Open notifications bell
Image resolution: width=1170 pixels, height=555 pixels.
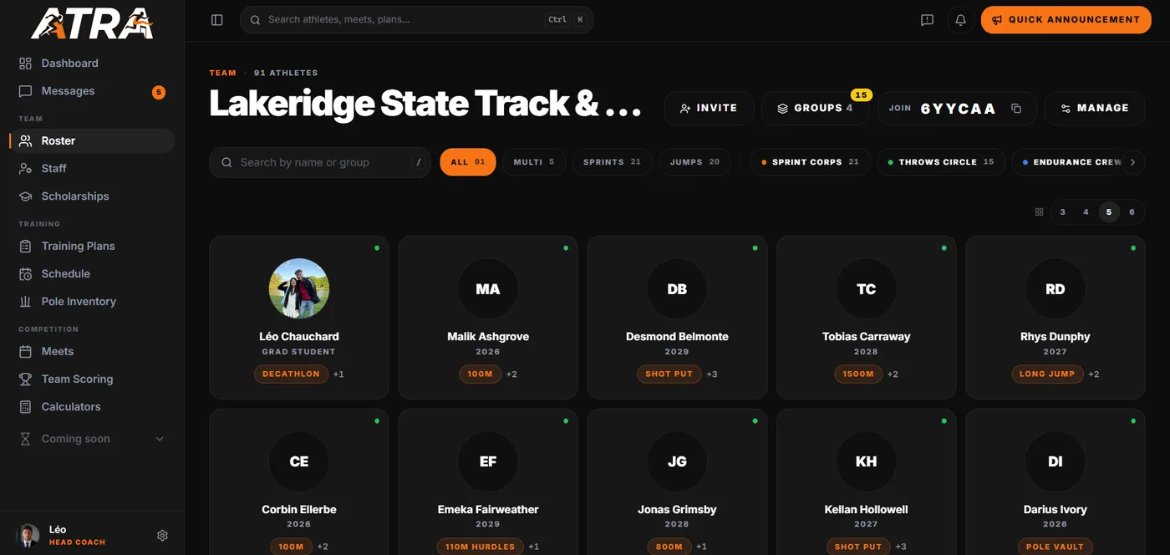pyautogui.click(x=960, y=20)
